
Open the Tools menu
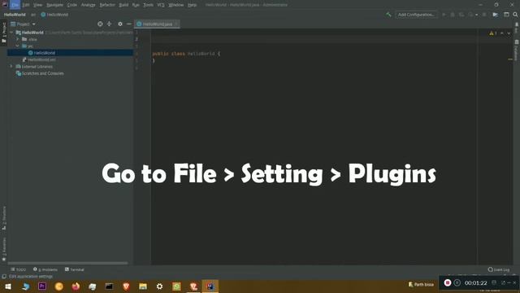[x=148, y=5]
